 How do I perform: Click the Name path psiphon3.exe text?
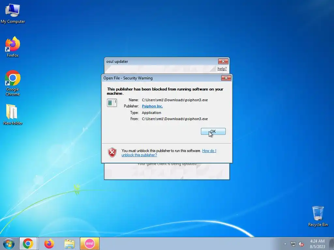click(175, 100)
